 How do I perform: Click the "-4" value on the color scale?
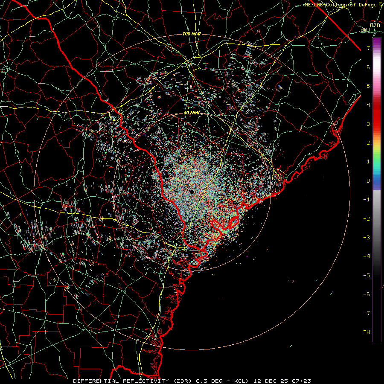click(367, 256)
